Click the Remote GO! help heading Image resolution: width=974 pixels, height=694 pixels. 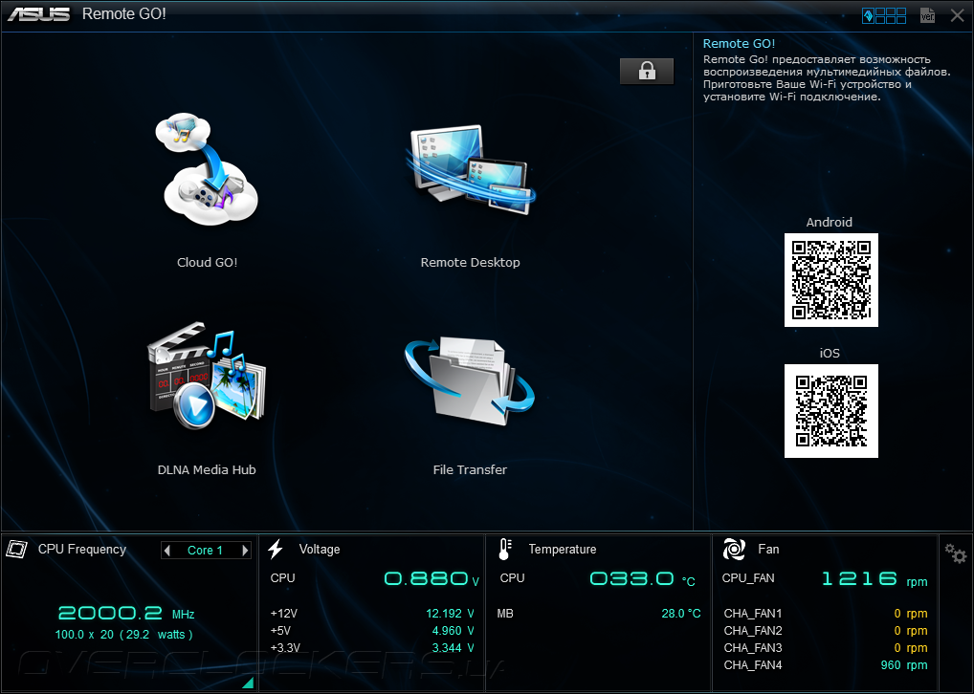pyautogui.click(x=739, y=43)
